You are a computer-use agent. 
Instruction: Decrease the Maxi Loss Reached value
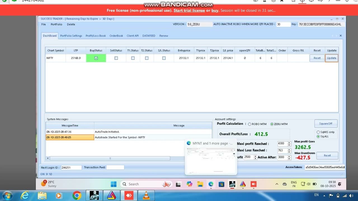point(289,152)
